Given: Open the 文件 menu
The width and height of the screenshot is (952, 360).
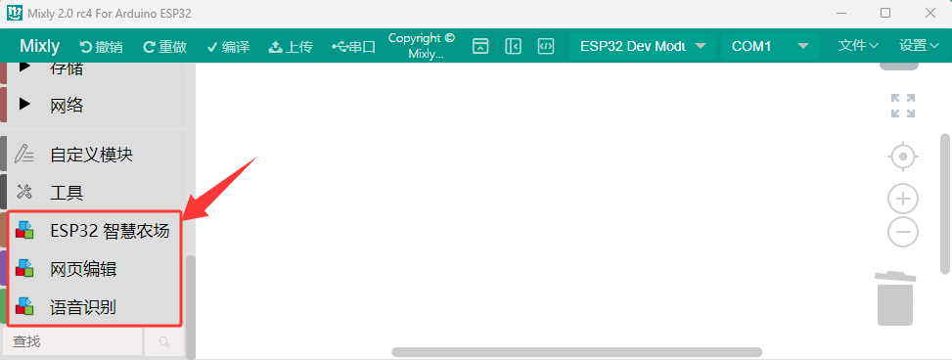Looking at the screenshot, I should pyautogui.click(x=858, y=46).
